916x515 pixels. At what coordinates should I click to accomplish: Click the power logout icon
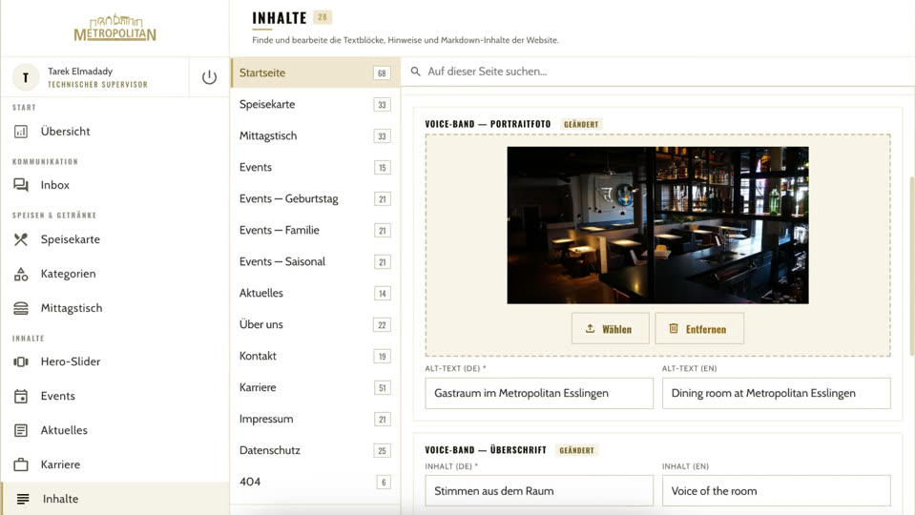click(x=209, y=77)
